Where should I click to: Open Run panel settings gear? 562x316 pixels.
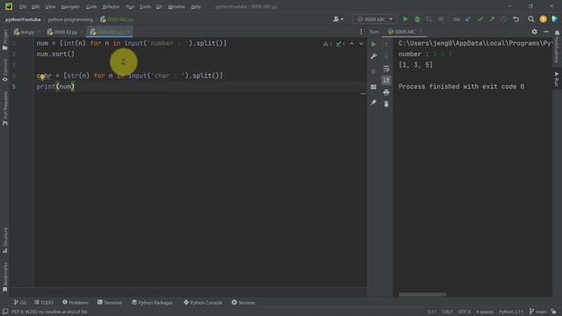pyautogui.click(x=535, y=32)
